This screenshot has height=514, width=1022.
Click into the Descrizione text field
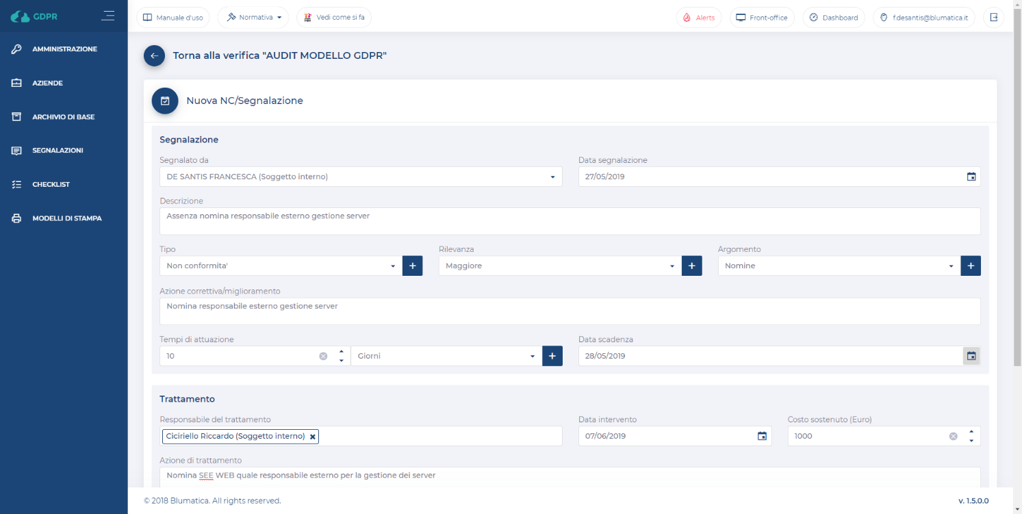pos(570,221)
